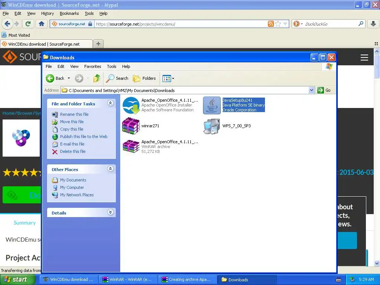Go to My Documents in Other Places
Image resolution: width=380 pixels, height=285 pixels.
click(73, 180)
